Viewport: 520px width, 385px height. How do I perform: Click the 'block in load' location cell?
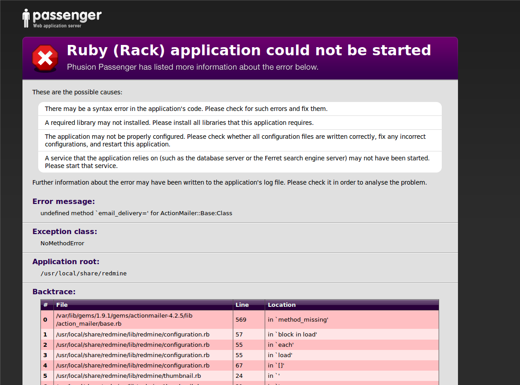point(293,334)
